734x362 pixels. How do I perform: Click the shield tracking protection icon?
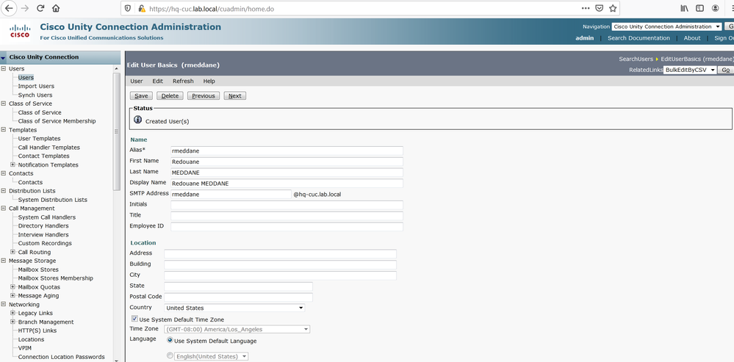[129, 8]
